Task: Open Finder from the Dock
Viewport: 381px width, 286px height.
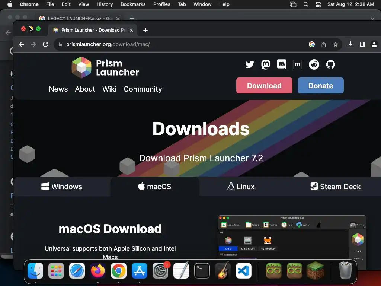Action: [x=35, y=271]
